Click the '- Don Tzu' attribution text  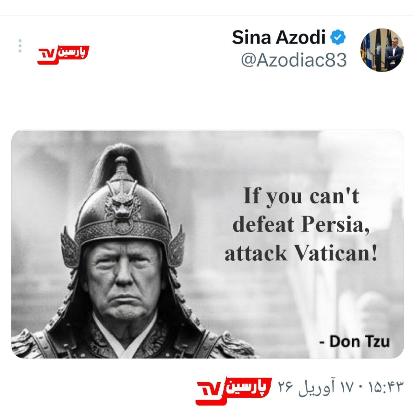point(355,341)
